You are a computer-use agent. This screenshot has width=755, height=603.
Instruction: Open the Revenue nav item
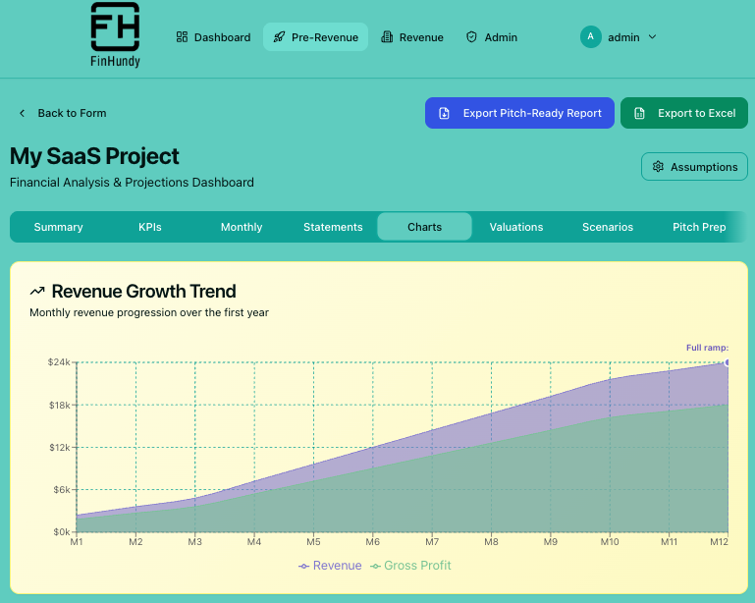point(412,37)
